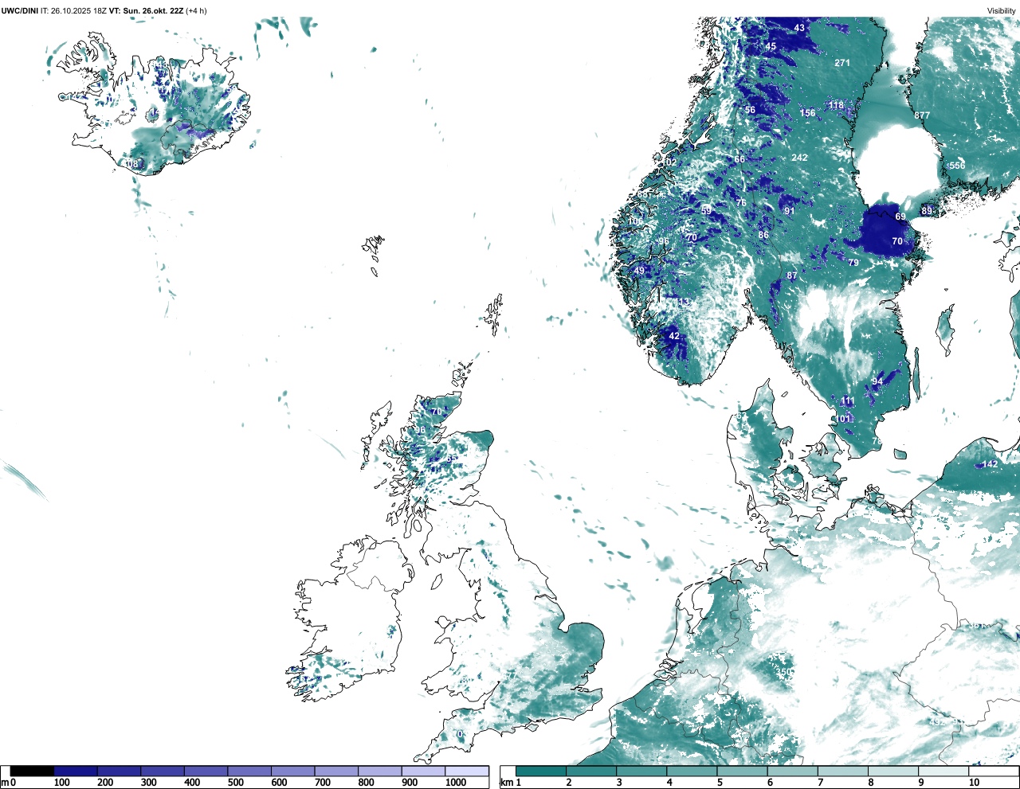
Task: Pick the swatch between 200 and 300 meters
Action: point(119,771)
